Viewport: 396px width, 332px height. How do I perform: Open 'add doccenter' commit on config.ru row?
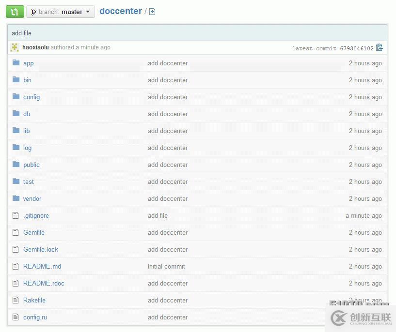[x=168, y=317]
